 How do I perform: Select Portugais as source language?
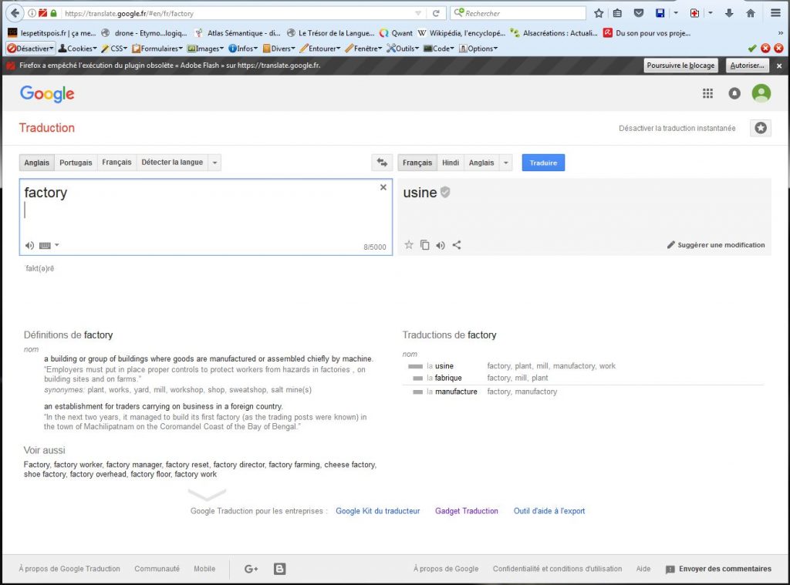click(x=76, y=163)
